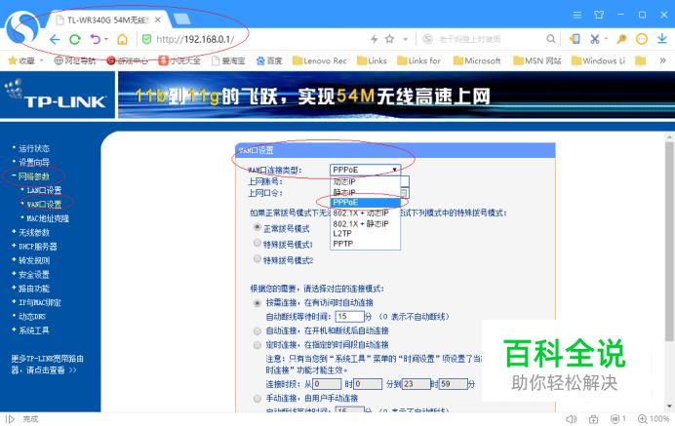Click the WAN口连接类型 dropdown showing PPPoE
Viewport: 675px width, 426px height.
pyautogui.click(x=365, y=170)
